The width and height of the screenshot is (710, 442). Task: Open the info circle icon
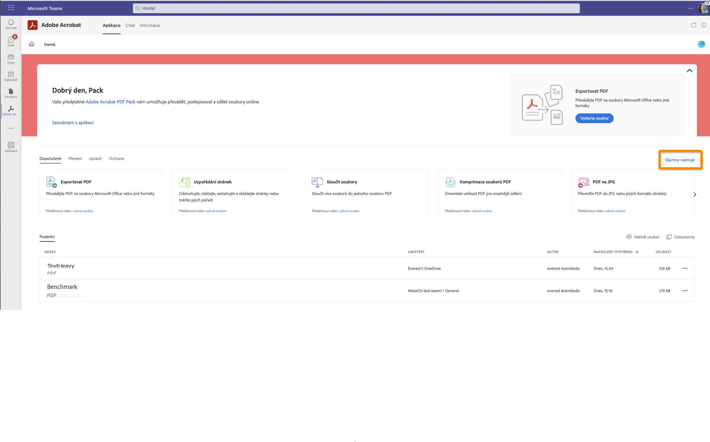pyautogui.click(x=703, y=25)
